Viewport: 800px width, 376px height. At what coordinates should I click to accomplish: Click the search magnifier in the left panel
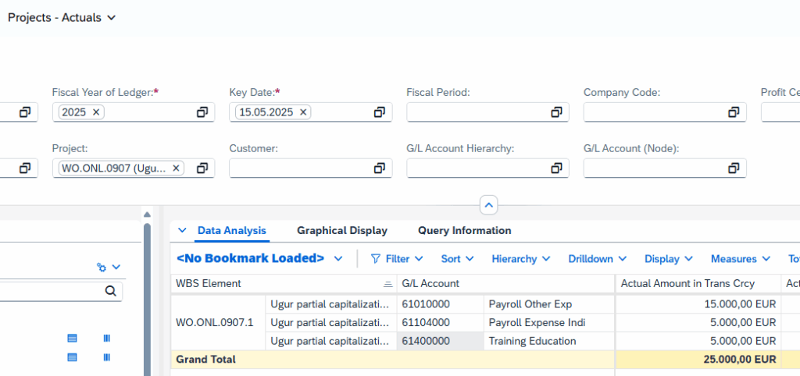(x=110, y=291)
